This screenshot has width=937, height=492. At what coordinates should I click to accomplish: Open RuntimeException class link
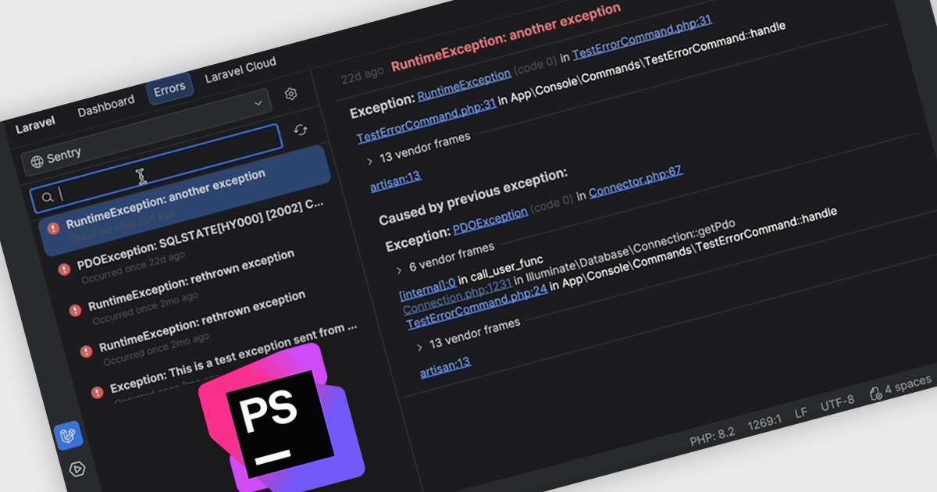(x=465, y=86)
